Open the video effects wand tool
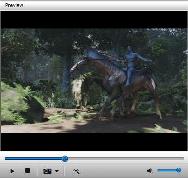This screenshot has height=178, width=188. point(76,171)
